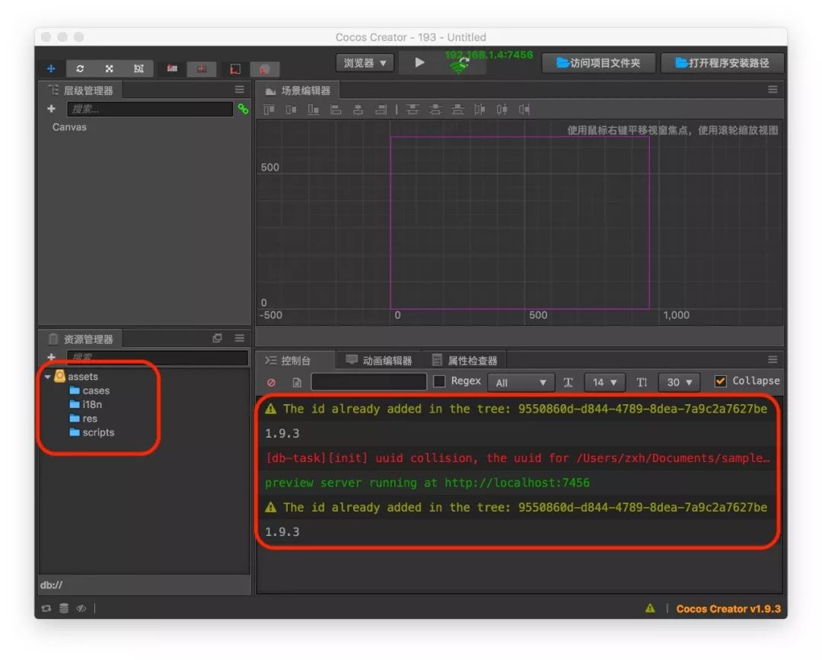Toggle the hidden-eye icon in bottom status bar
The height and width of the screenshot is (660, 822).
pyautogui.click(x=81, y=608)
